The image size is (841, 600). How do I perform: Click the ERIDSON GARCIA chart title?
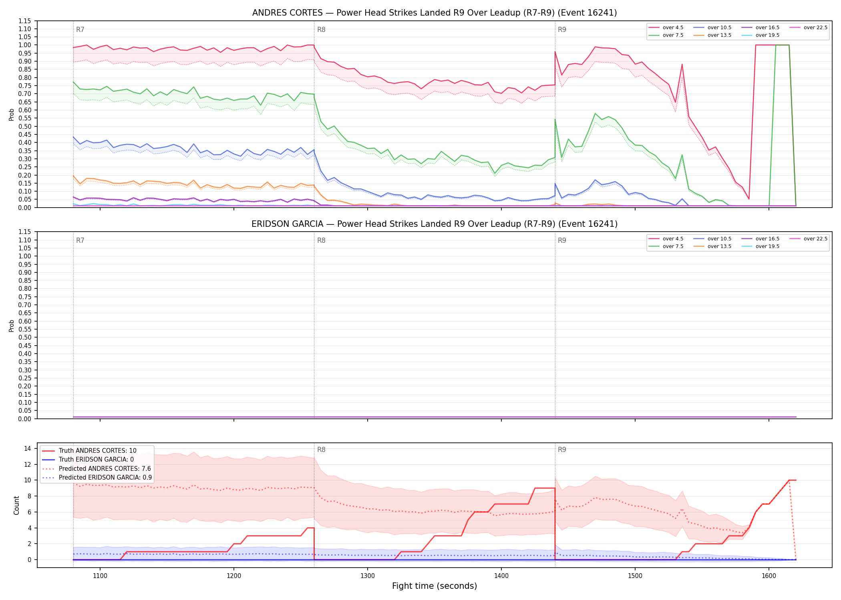click(x=435, y=224)
